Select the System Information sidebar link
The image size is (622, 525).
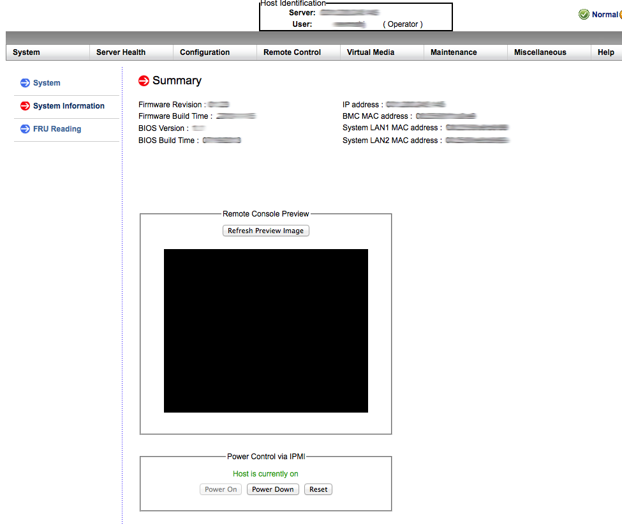click(x=68, y=106)
